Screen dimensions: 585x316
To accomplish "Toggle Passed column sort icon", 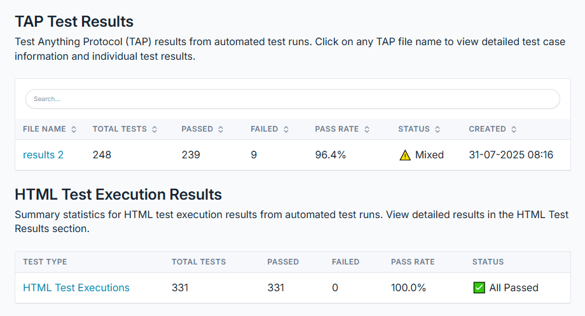I will pos(221,130).
